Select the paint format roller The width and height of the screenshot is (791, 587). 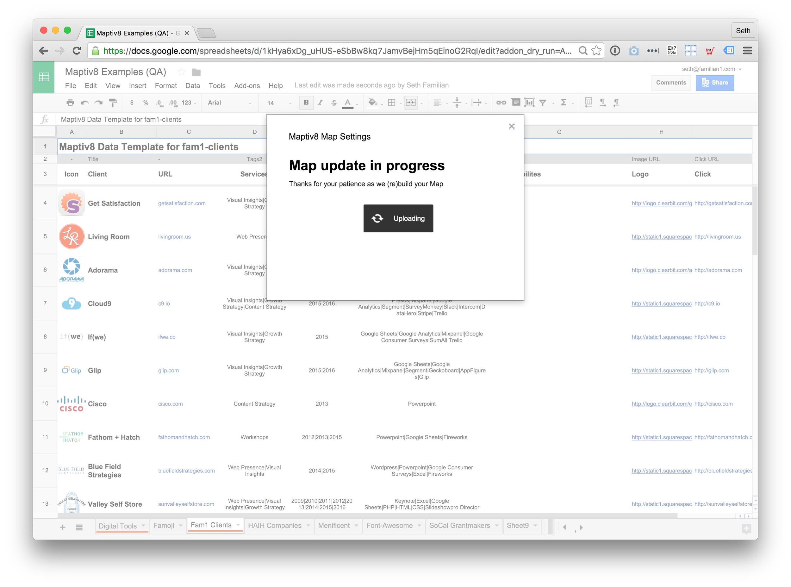point(113,103)
